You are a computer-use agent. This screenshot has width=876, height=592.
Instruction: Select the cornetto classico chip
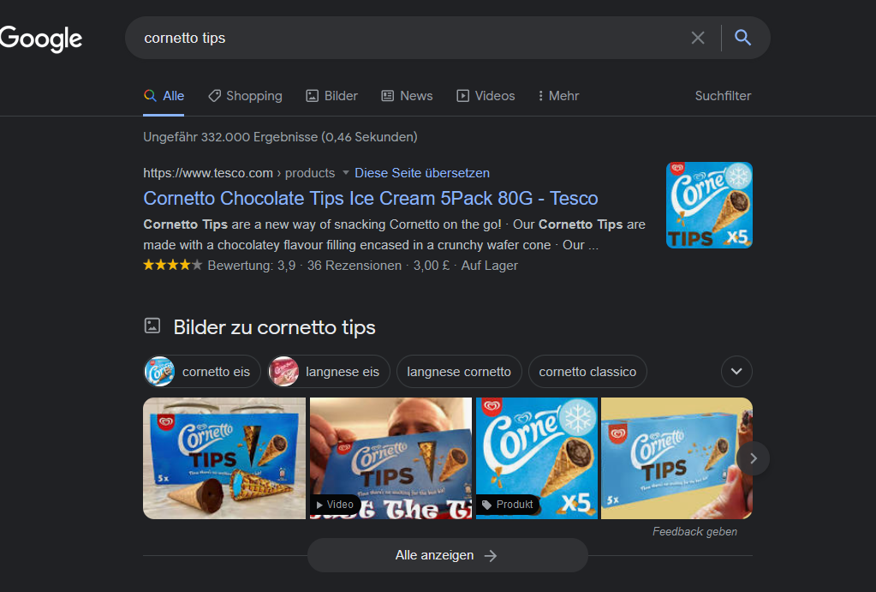(587, 372)
